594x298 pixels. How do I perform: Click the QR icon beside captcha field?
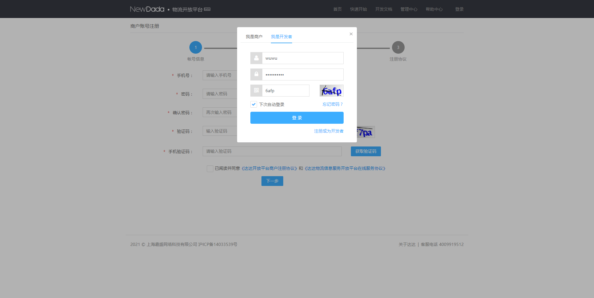256,91
